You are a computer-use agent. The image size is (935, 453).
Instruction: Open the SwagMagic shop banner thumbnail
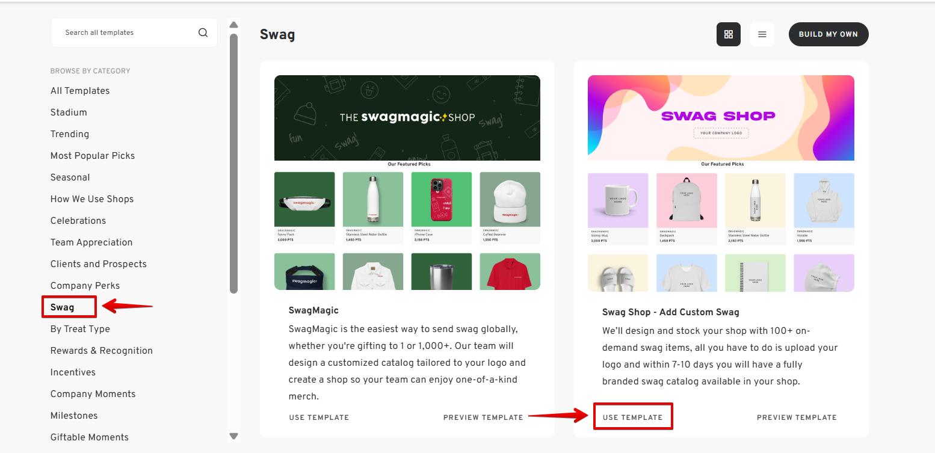click(x=407, y=118)
